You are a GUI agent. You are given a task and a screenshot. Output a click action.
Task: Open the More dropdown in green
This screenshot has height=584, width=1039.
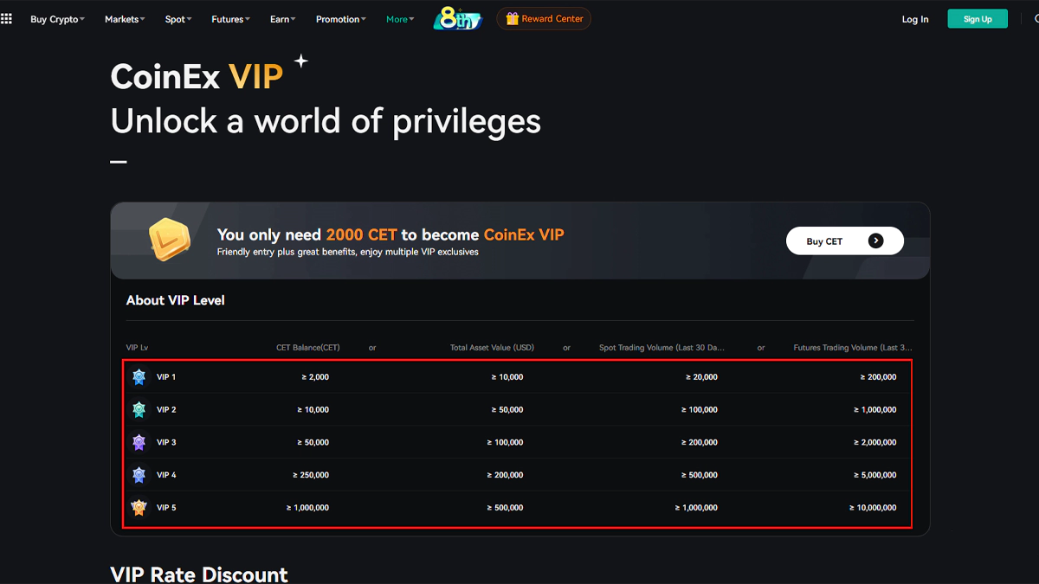(x=399, y=18)
